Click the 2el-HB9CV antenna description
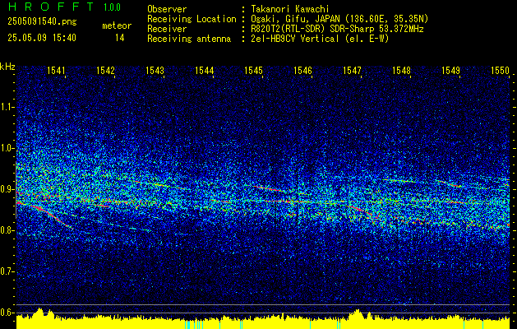Viewport: 517px width, 329px height. 319,39
